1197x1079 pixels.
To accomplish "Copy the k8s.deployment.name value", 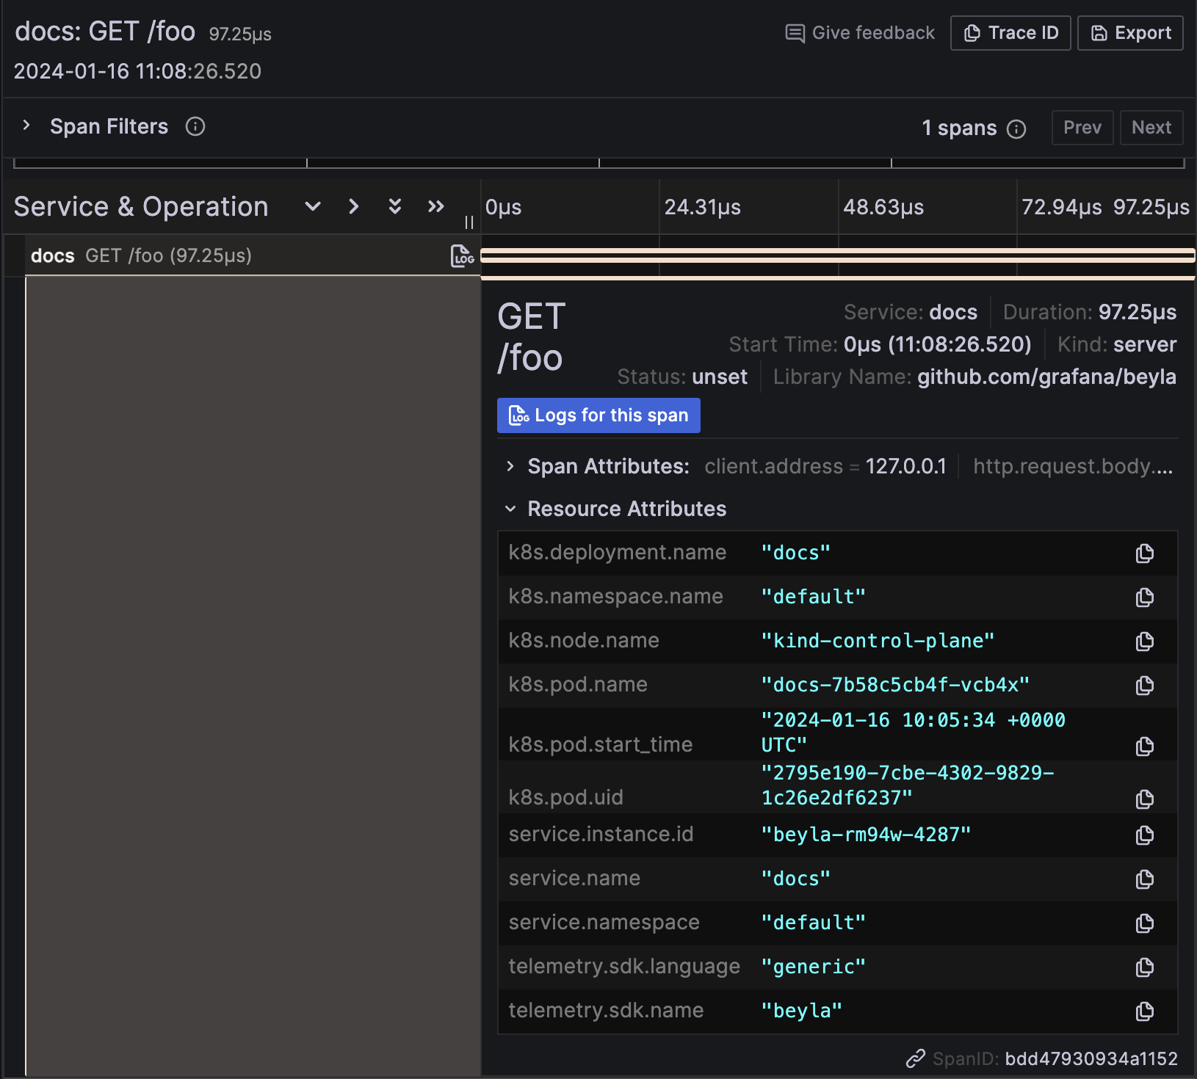I will (1144, 553).
